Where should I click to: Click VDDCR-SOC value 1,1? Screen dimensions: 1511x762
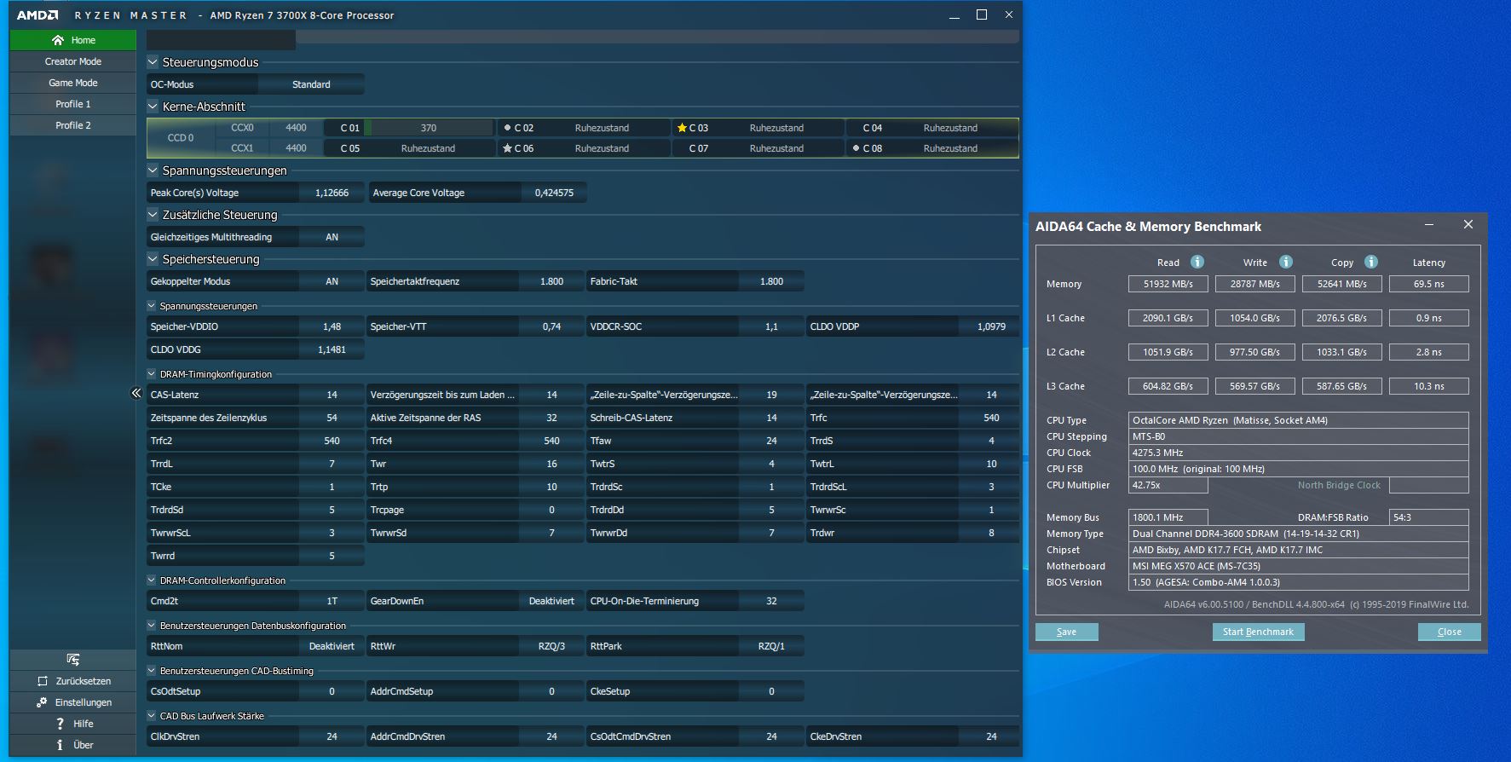click(x=771, y=326)
